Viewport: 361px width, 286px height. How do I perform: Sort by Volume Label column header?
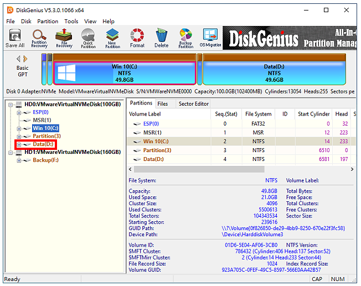click(x=169, y=114)
